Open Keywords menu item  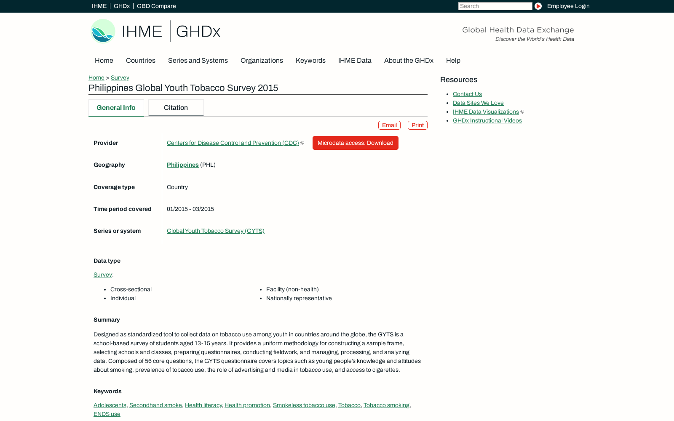[x=310, y=60]
